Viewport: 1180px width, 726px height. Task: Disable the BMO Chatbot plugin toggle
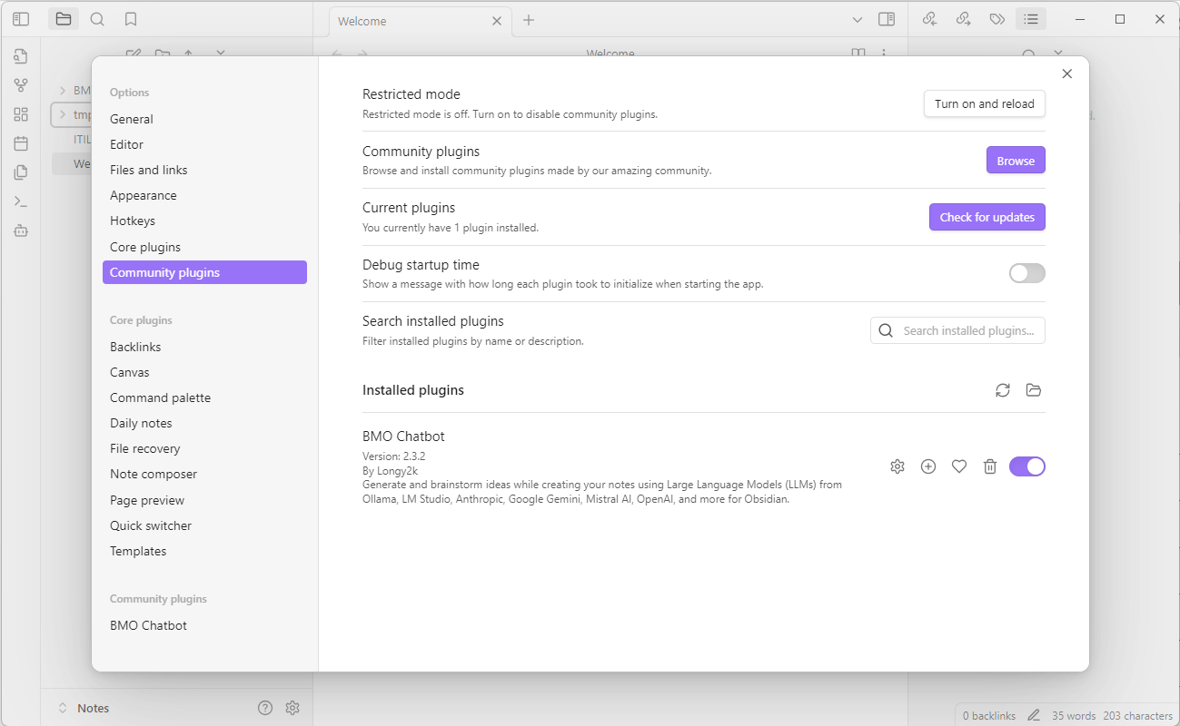1027,466
